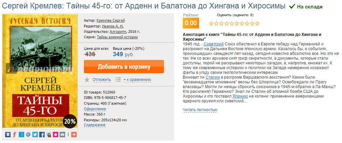
Task: Click the book cover thumbnail
Action: [40, 71]
